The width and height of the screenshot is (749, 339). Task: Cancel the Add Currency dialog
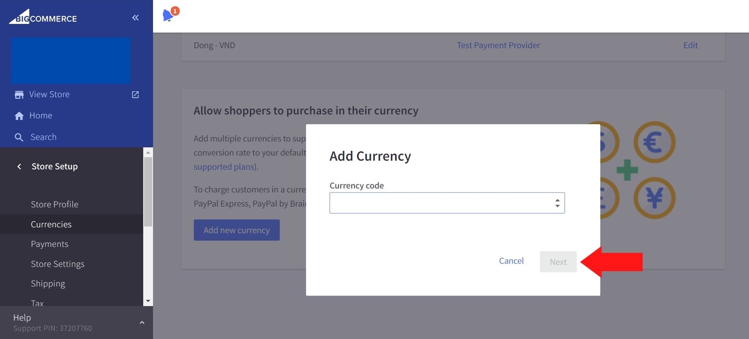(511, 261)
